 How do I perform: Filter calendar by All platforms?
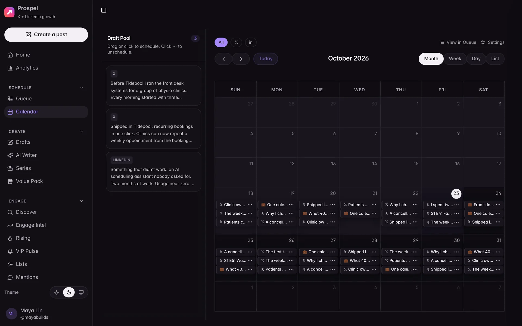click(221, 42)
